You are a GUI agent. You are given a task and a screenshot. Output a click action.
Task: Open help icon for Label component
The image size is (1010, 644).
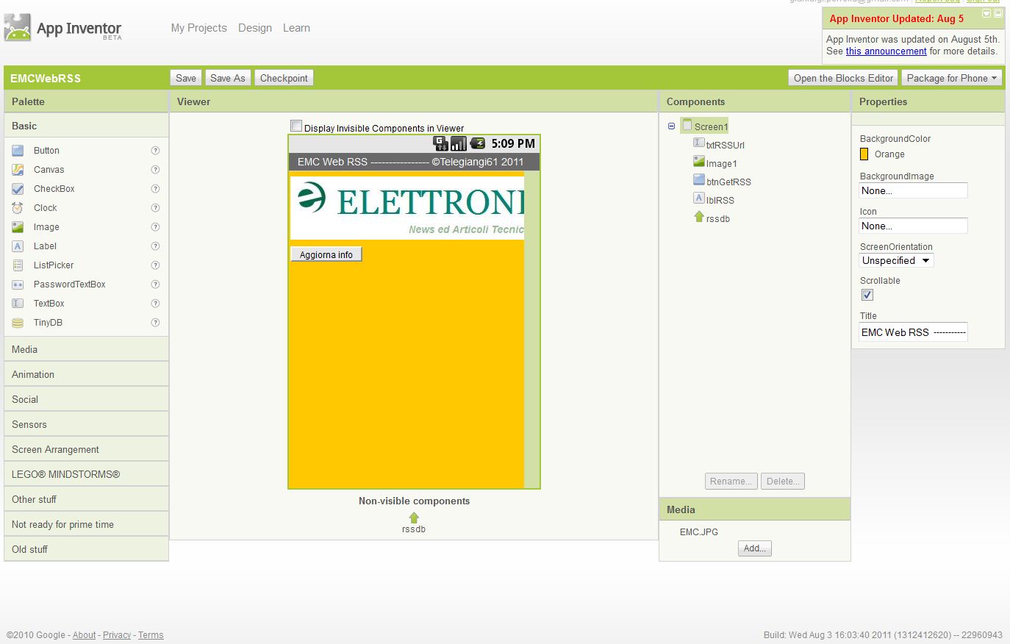[155, 246]
